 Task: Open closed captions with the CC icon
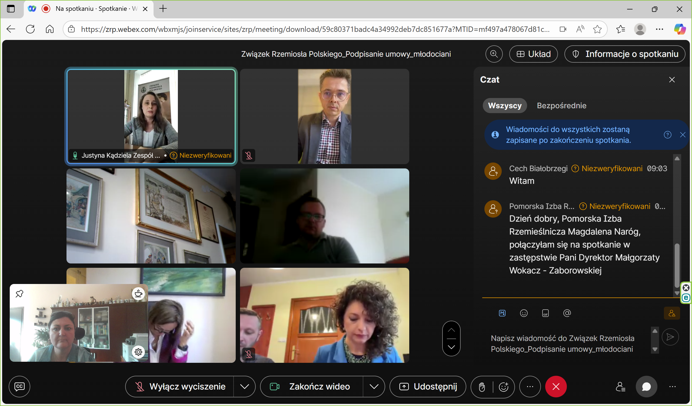coord(19,387)
